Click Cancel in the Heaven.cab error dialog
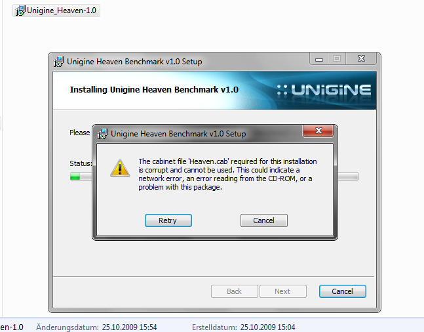This screenshot has width=424, height=332. click(264, 220)
